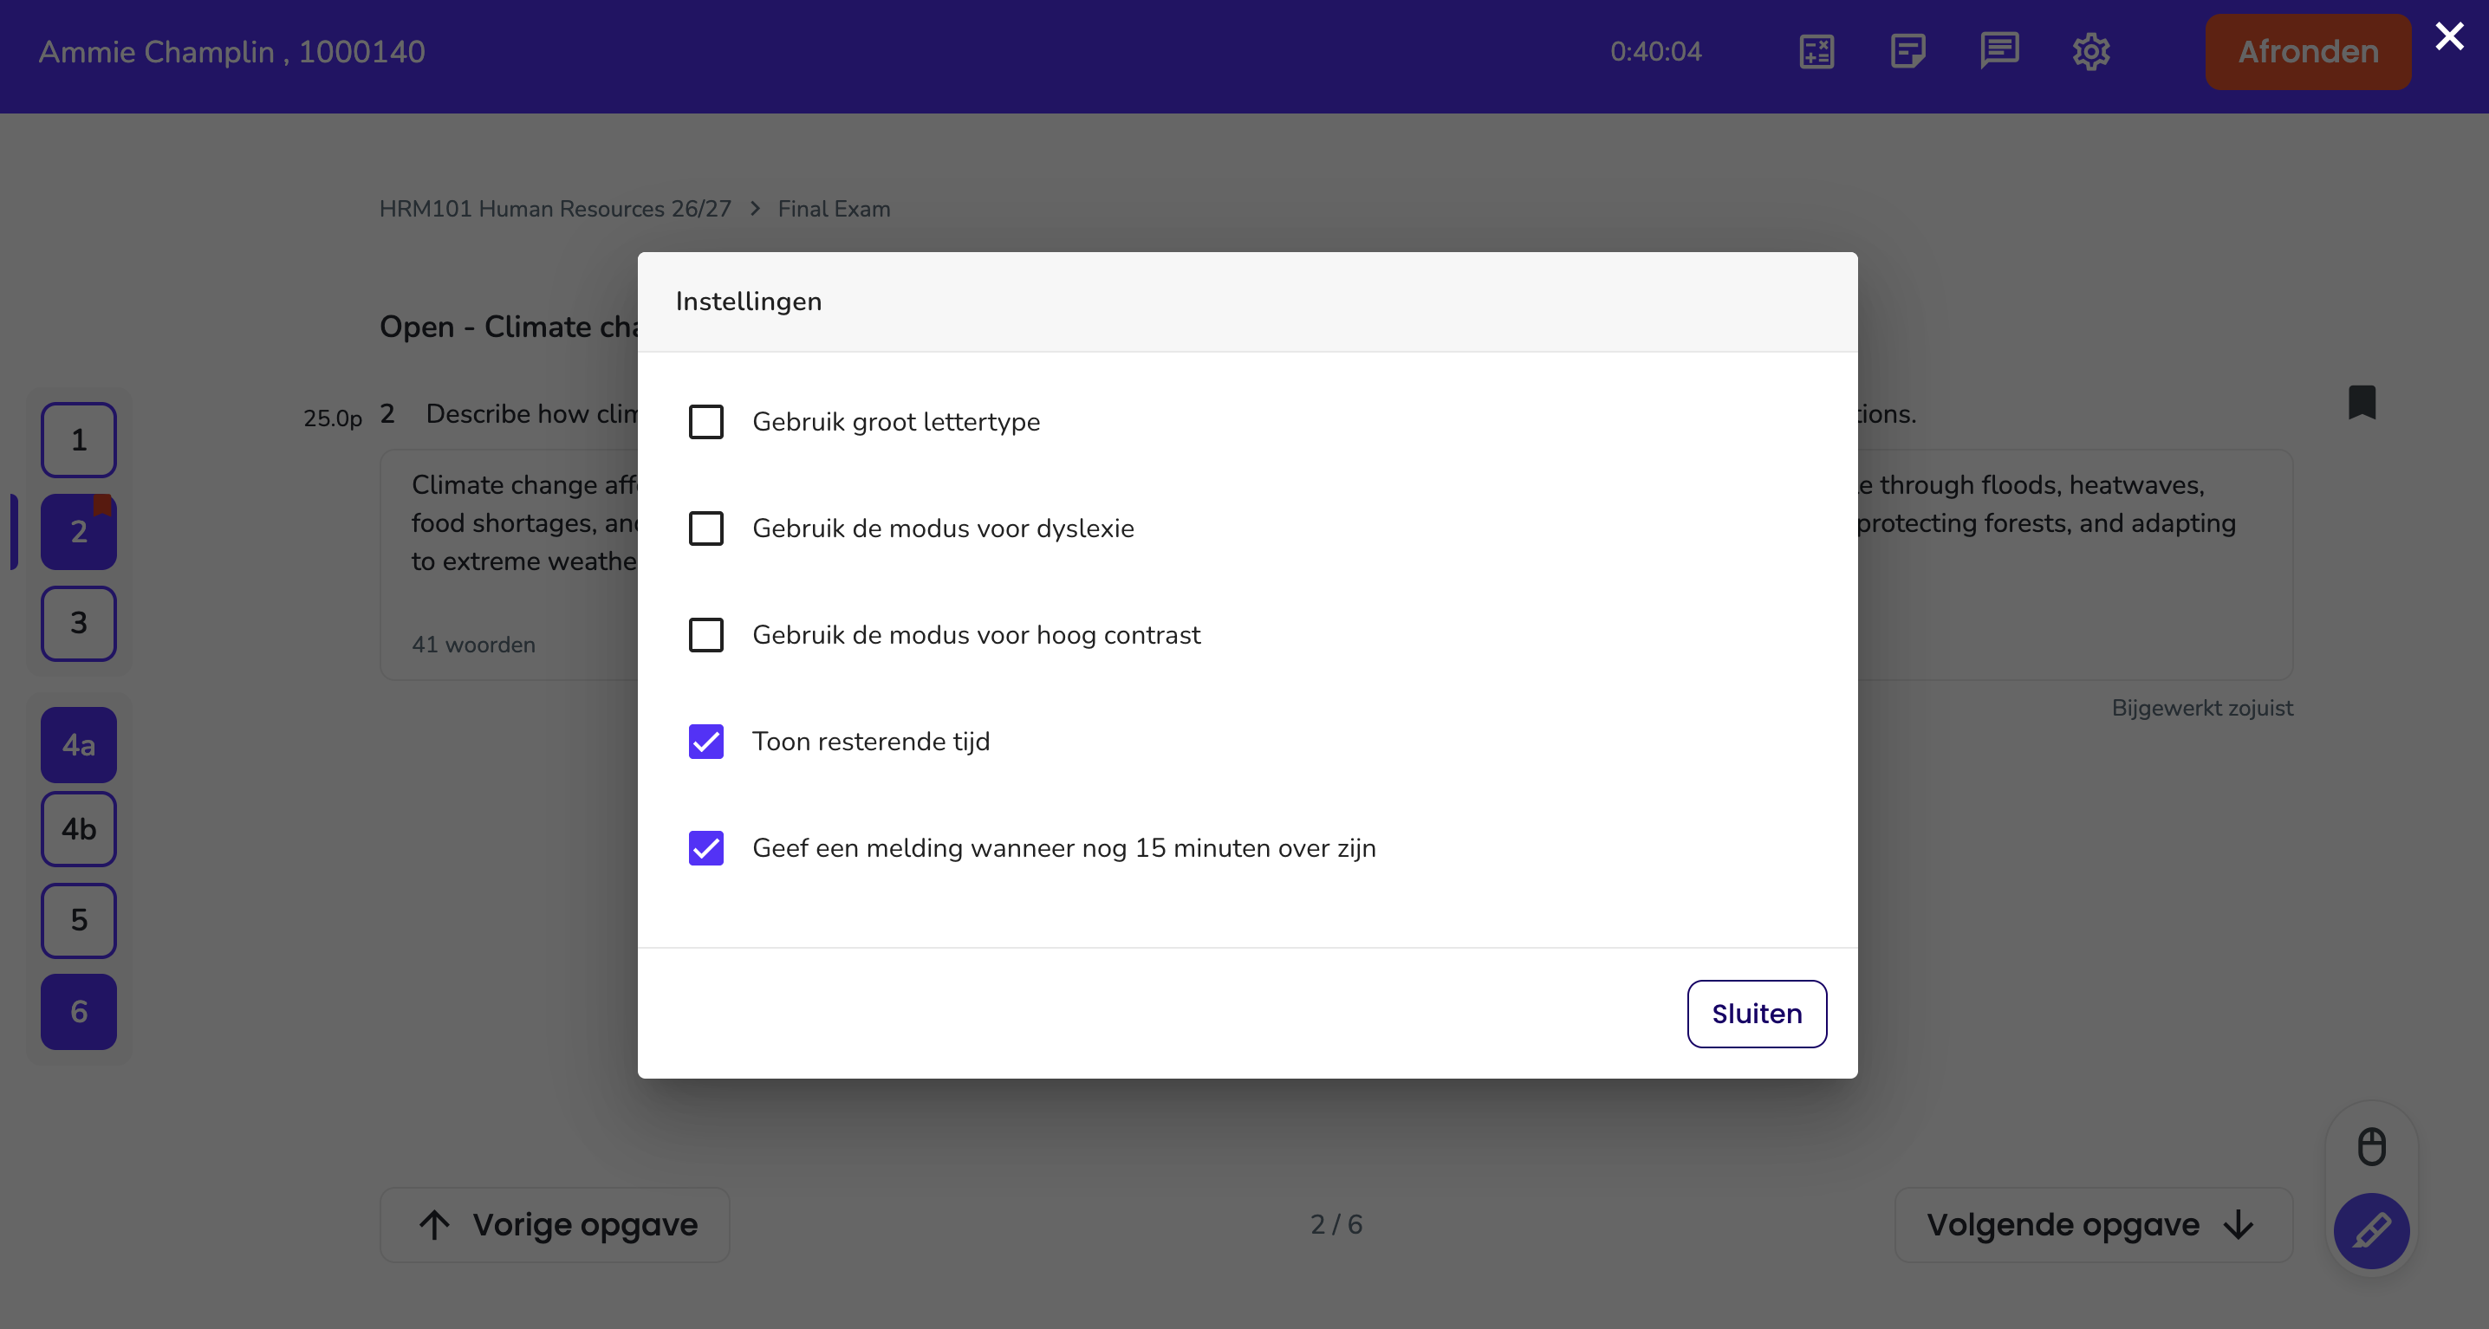Click the Afronden button
This screenshot has height=1329, width=2489.
tap(2307, 51)
